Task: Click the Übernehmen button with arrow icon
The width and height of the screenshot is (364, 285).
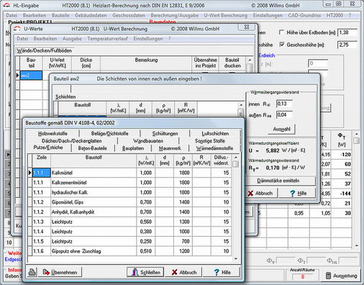Action: [x=60, y=272]
